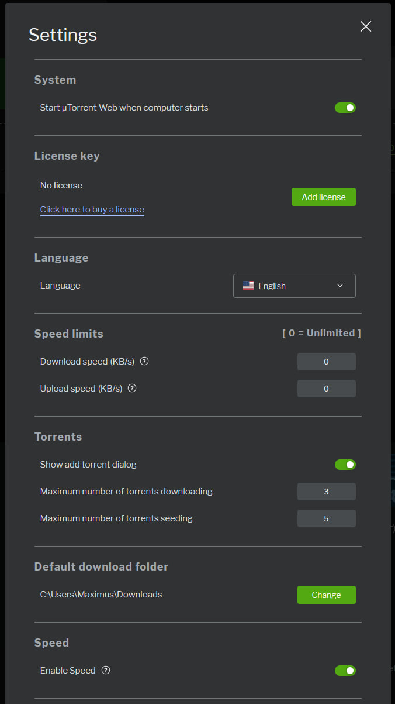Close the Settings dialog with X icon
Image resolution: width=395 pixels, height=704 pixels.
pyautogui.click(x=366, y=26)
